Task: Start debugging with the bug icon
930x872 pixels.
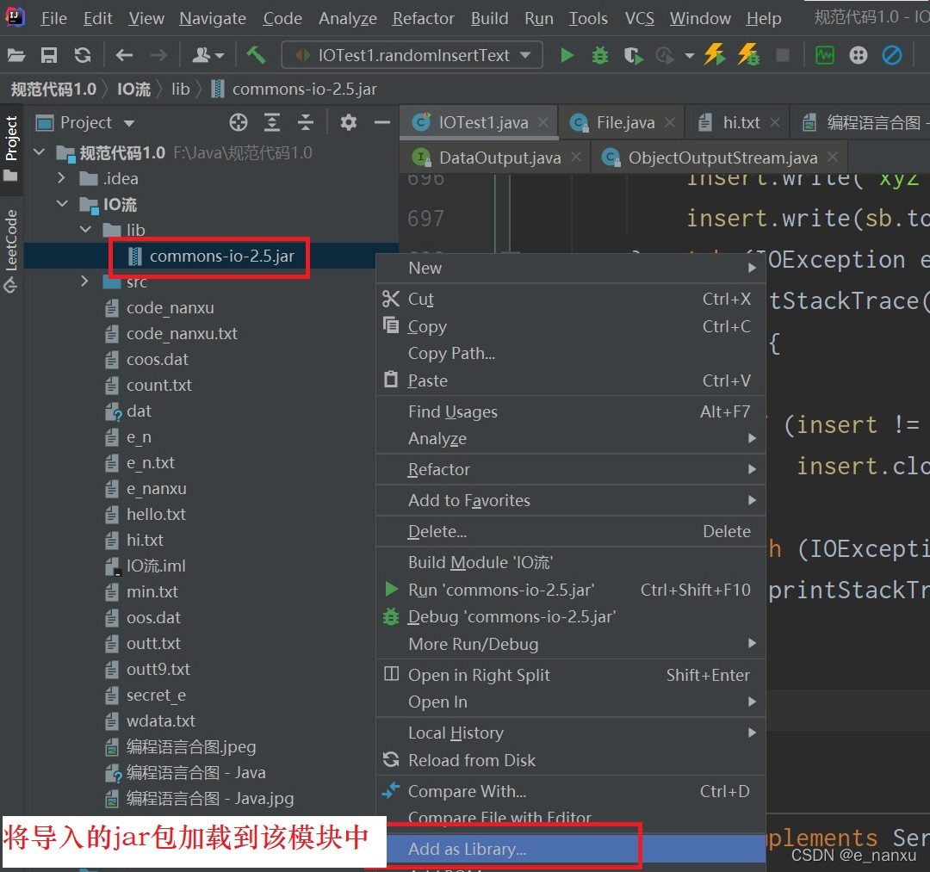Action: click(600, 55)
